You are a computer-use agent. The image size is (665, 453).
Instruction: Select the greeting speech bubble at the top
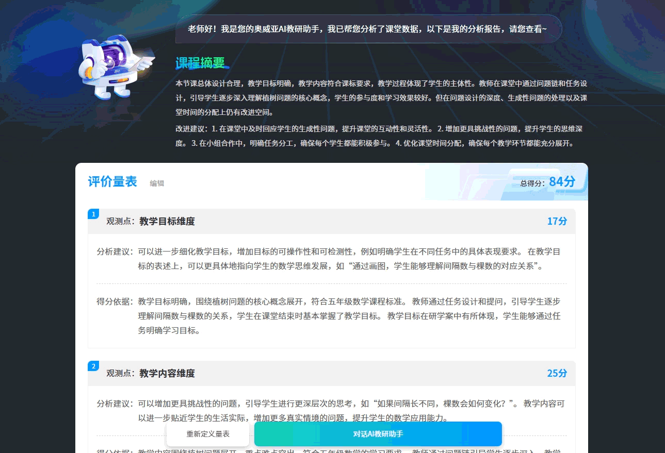point(368,29)
